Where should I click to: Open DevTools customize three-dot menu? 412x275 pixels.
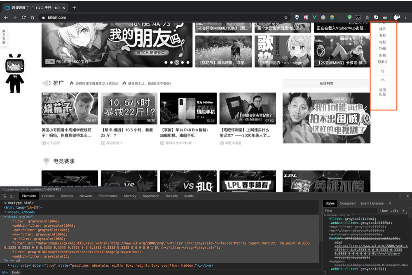pos(400,196)
